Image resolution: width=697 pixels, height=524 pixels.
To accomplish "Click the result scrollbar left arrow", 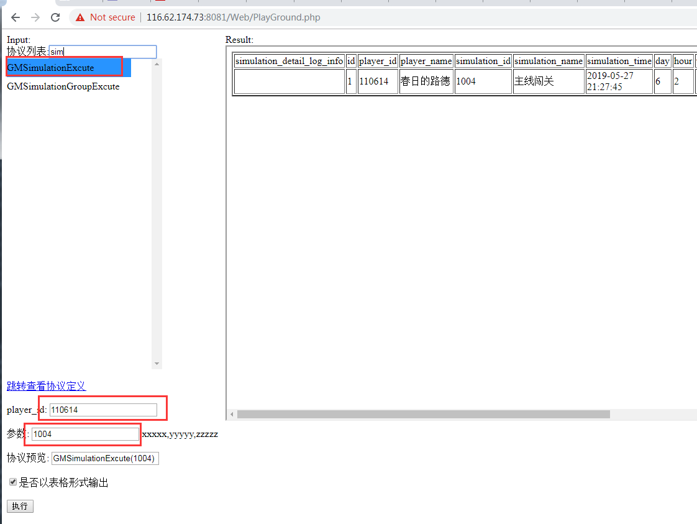I will pos(232,415).
